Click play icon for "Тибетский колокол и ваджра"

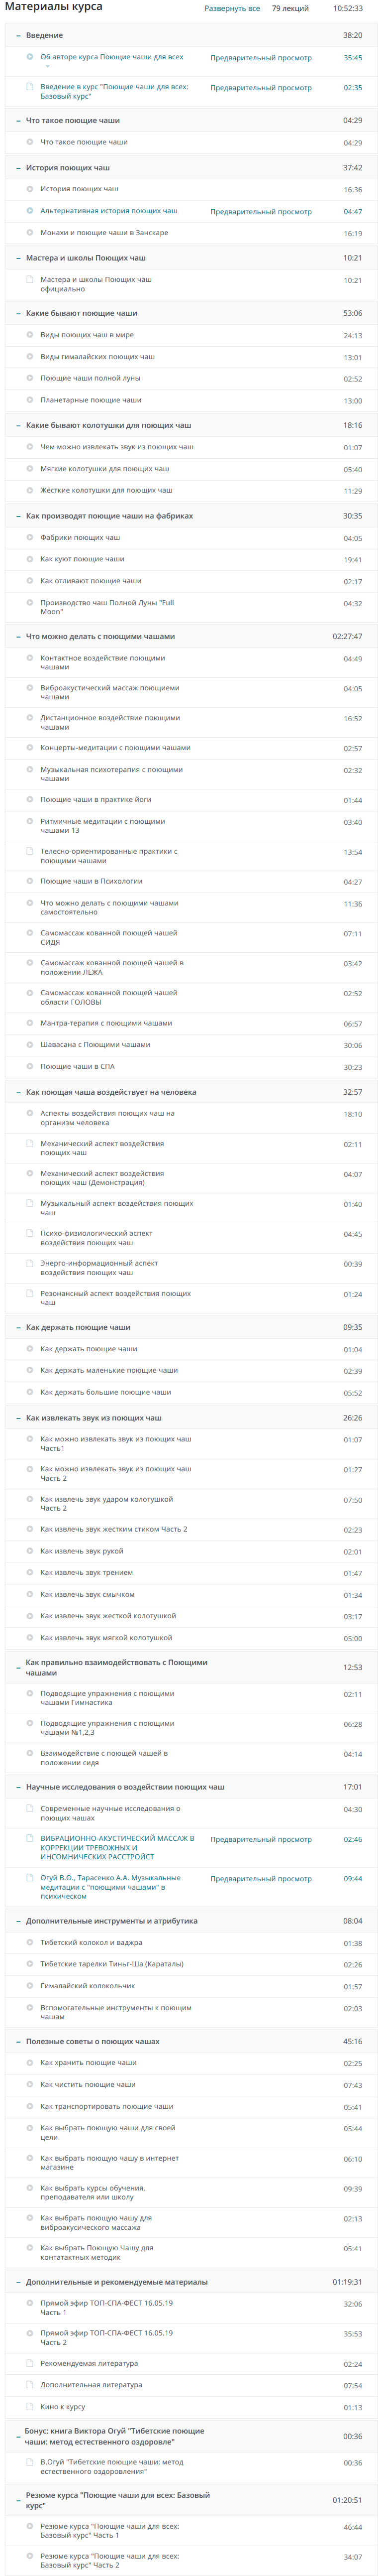30,1943
